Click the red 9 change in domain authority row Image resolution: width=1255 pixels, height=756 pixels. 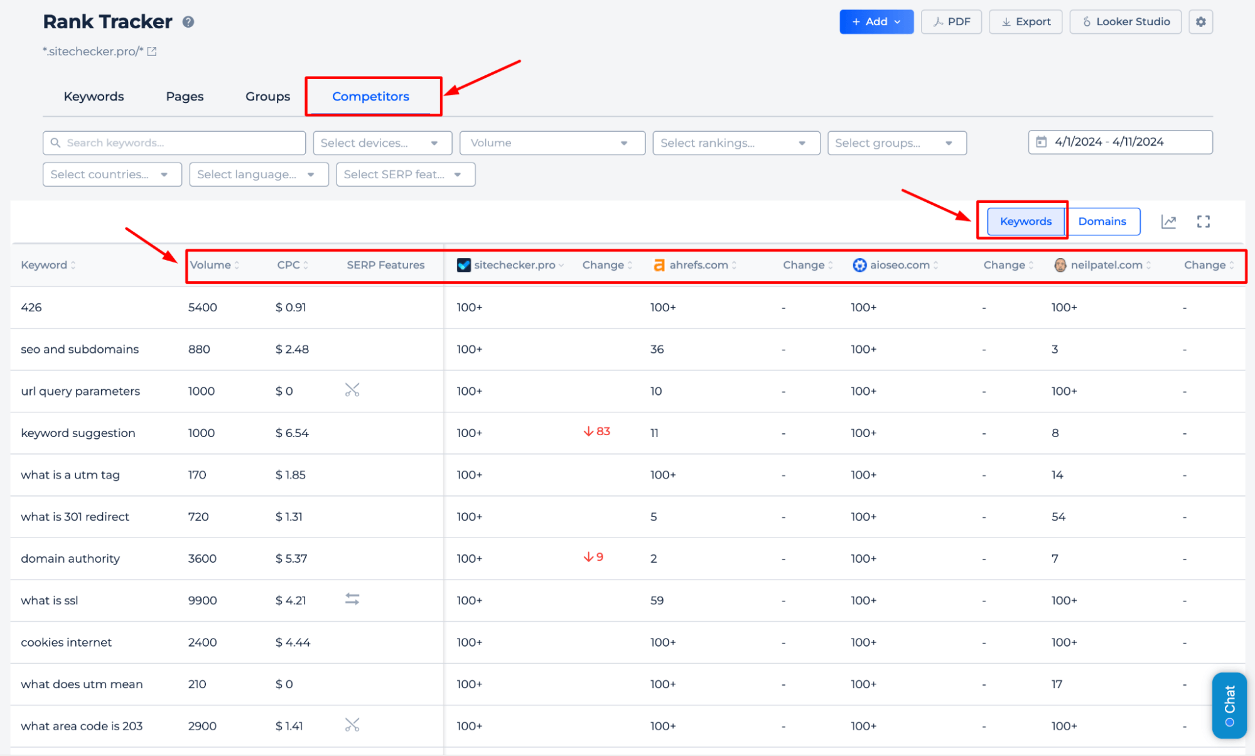(x=593, y=557)
